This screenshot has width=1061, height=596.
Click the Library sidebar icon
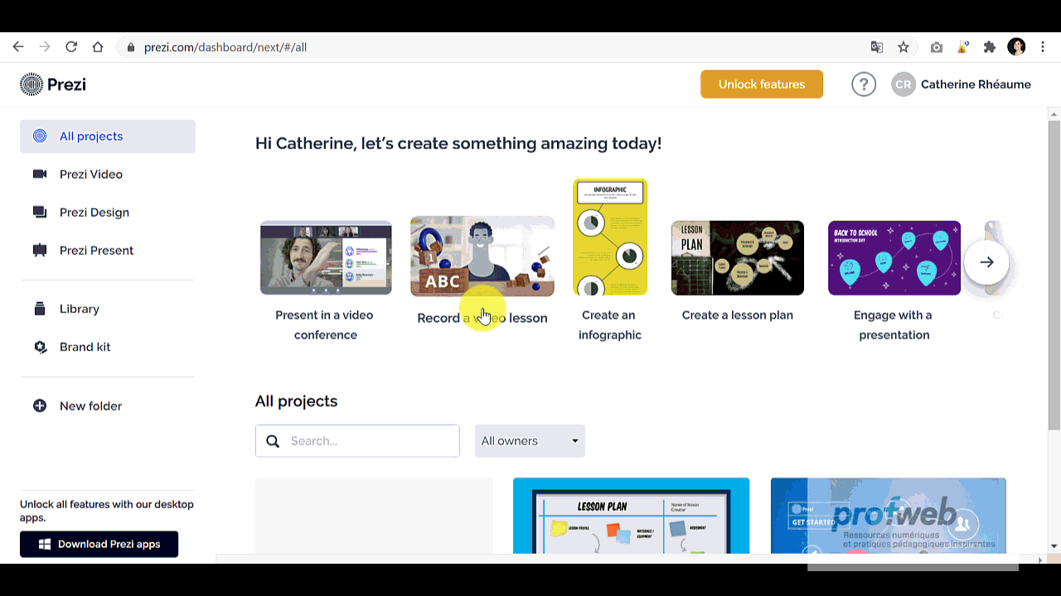tap(40, 309)
